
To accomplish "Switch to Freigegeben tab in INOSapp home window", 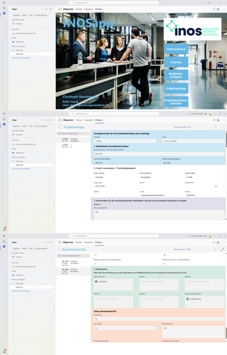I will (88, 9).
